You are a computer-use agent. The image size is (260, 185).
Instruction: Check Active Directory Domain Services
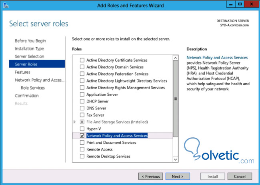pyautogui.click(x=82, y=67)
